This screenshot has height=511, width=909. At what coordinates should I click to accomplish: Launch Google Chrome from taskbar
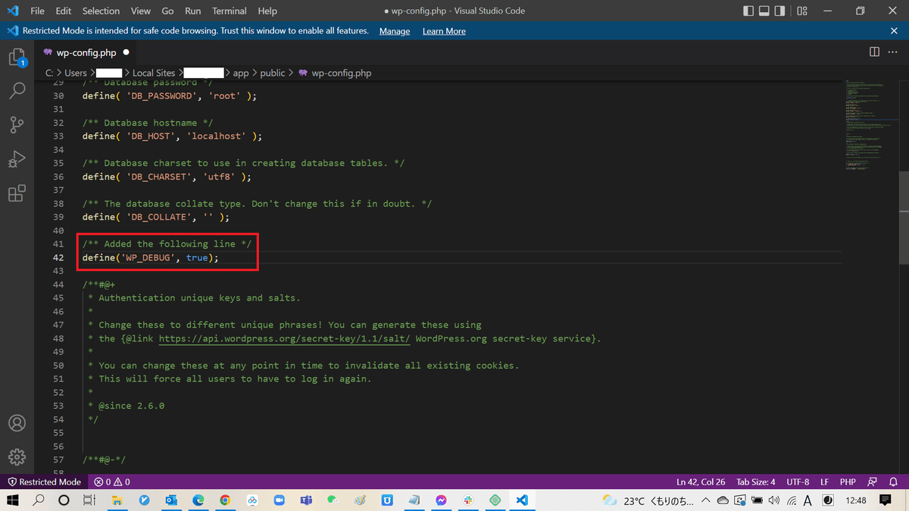pyautogui.click(x=225, y=500)
